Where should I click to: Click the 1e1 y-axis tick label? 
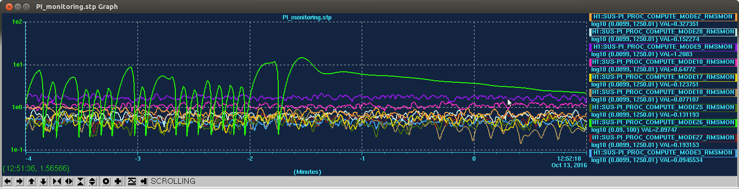click(x=17, y=65)
